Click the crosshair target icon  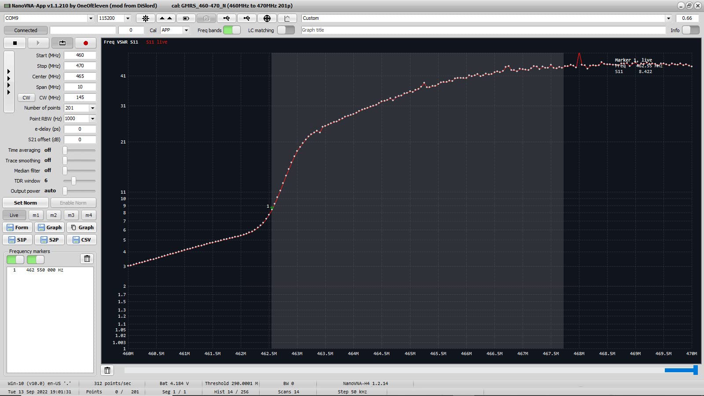click(267, 18)
